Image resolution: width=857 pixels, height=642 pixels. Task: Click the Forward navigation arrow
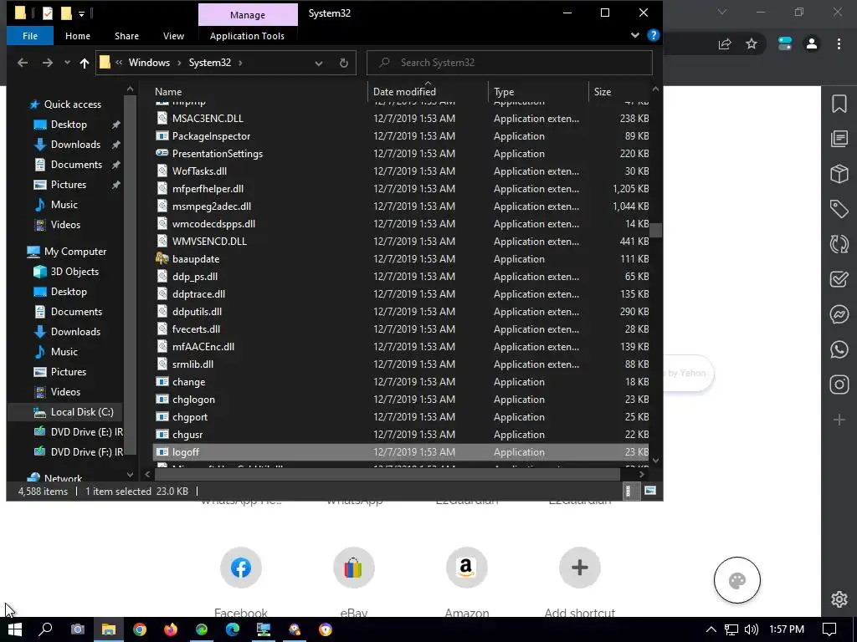click(48, 63)
